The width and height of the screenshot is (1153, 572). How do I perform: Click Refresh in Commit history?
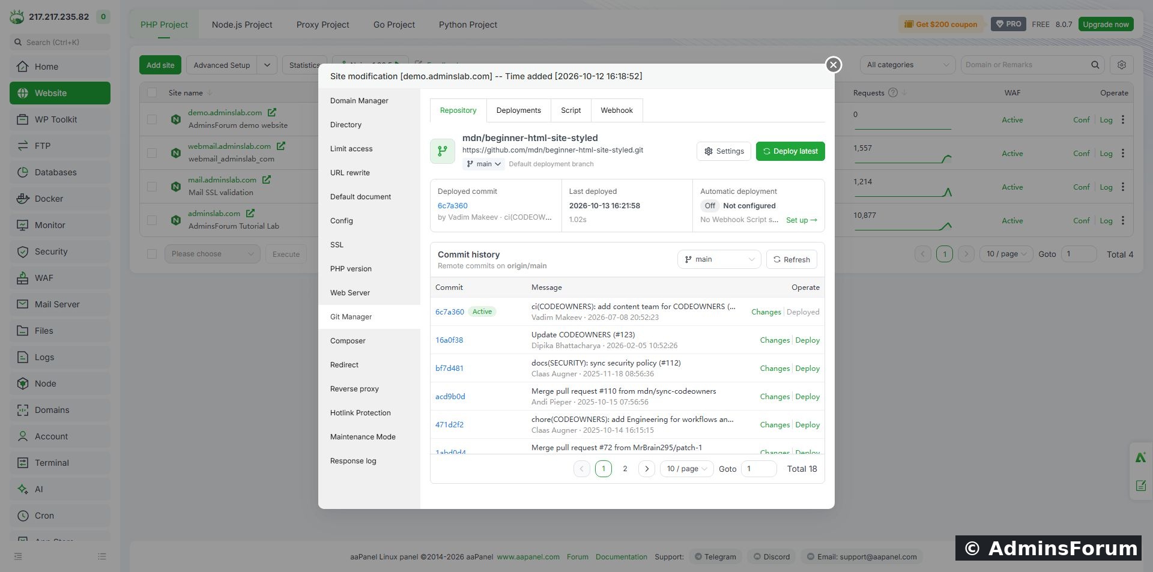coord(791,259)
